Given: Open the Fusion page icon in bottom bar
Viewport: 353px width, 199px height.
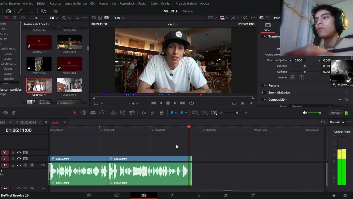Looking at the screenshot, I should click(x=171, y=195).
